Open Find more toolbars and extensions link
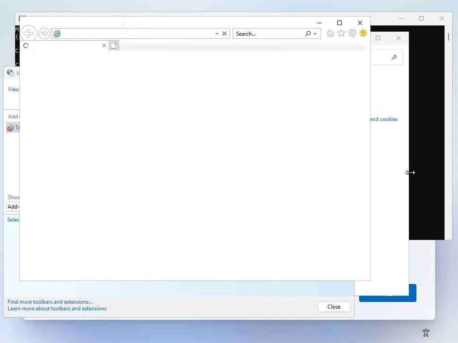This screenshot has width=458, height=343. pyautogui.click(x=50, y=302)
